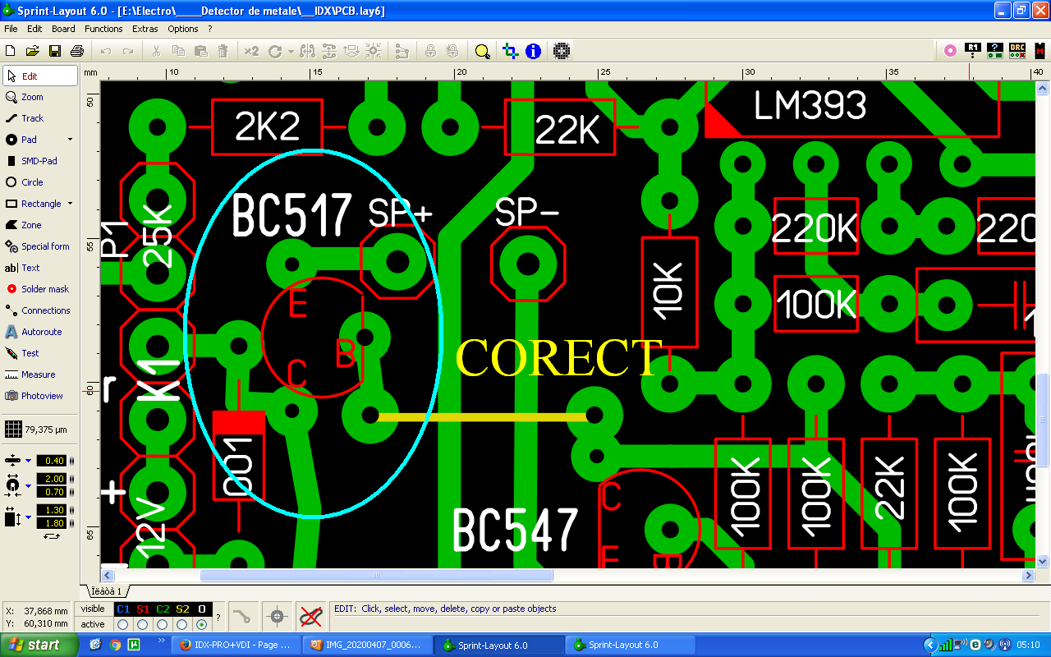Image resolution: width=1051 pixels, height=657 pixels.
Task: Select the Edit tool in sidebar
Action: tap(40, 76)
